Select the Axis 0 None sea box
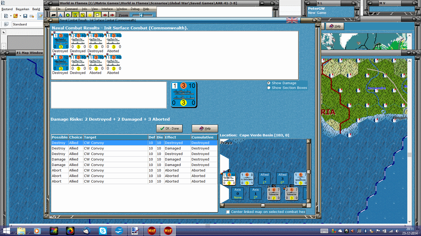The width and height of the screenshot is (421, 236). 238,194
